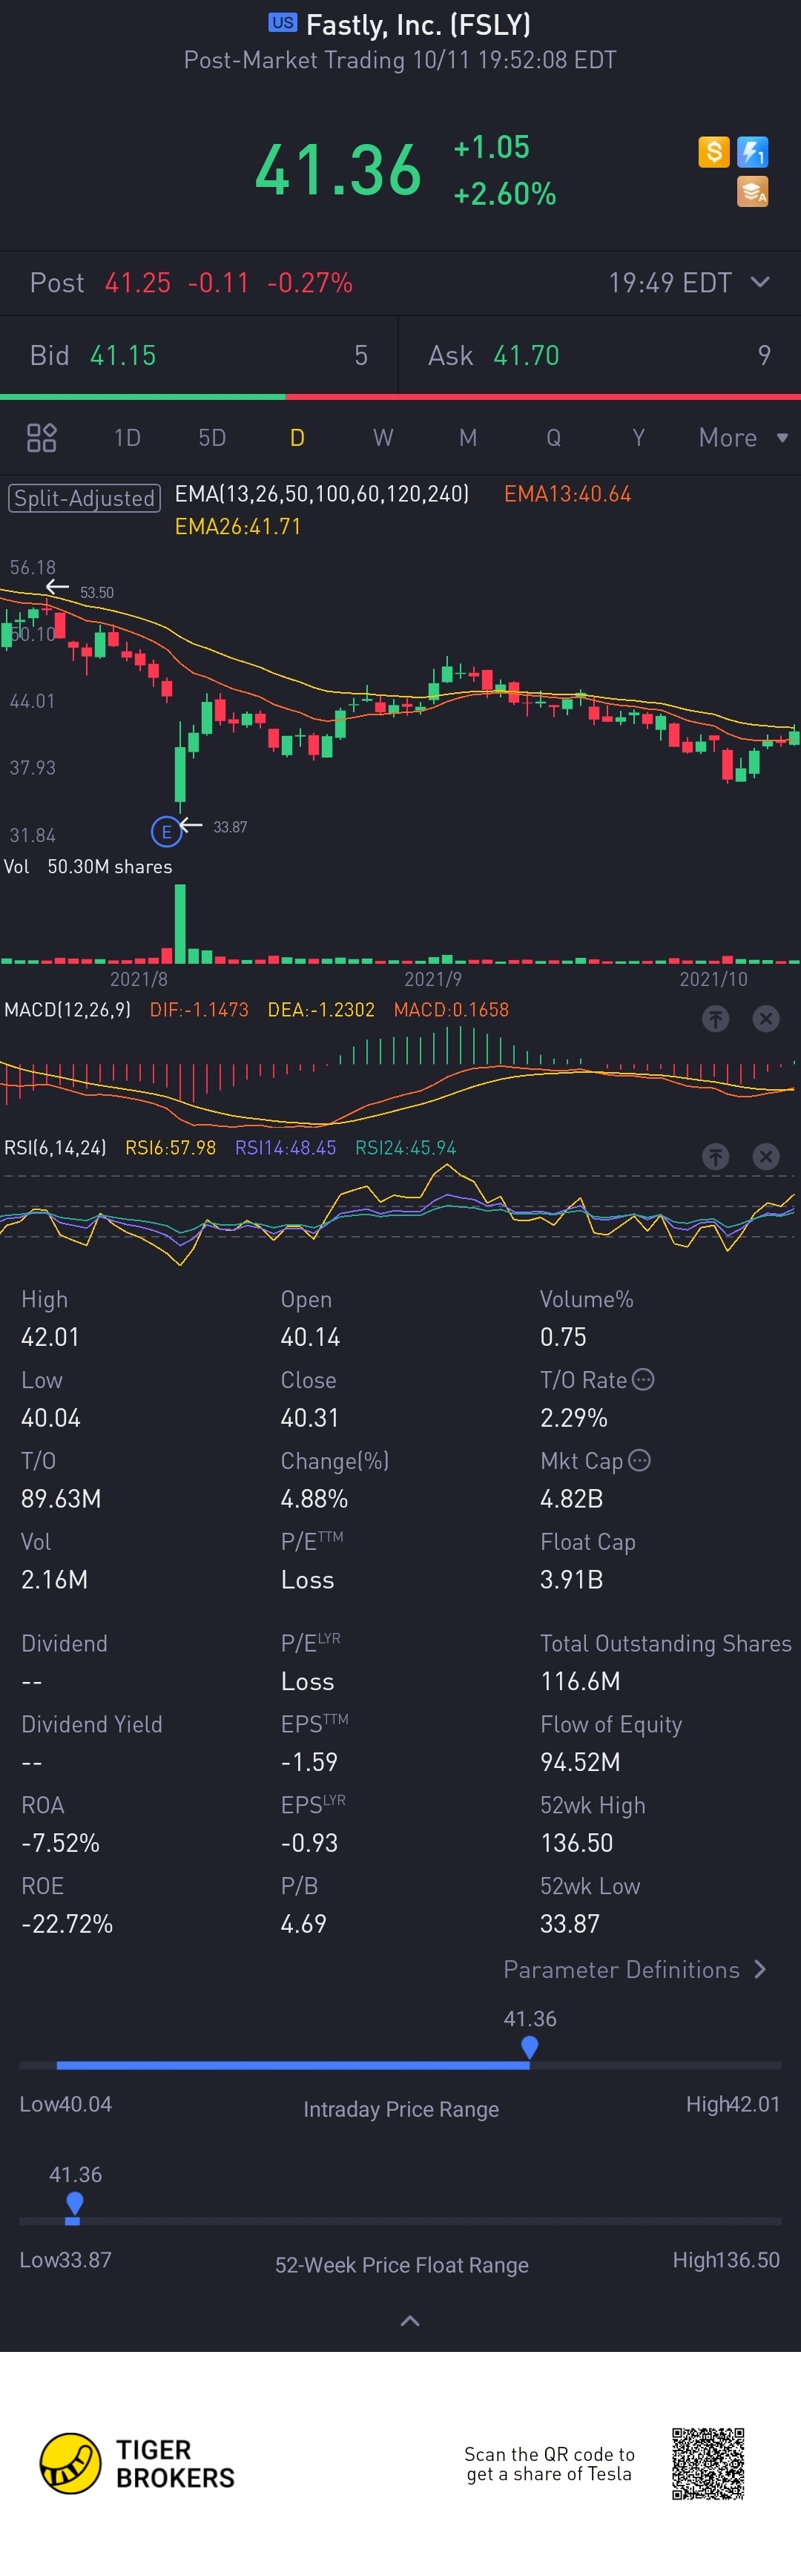Tap the Float Cap value 3.91B

tap(571, 1579)
